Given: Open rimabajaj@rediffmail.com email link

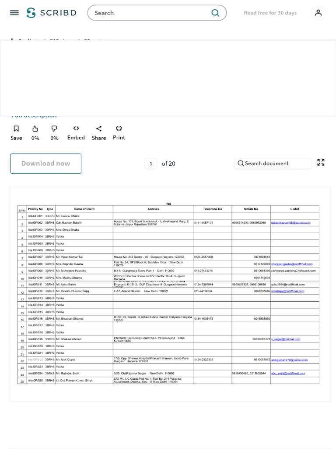Looking at the screenshot, I should pyautogui.click(x=288, y=291).
